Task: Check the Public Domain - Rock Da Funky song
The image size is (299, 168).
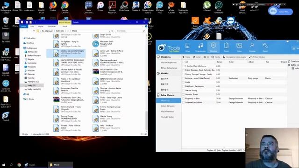Action: point(184,70)
